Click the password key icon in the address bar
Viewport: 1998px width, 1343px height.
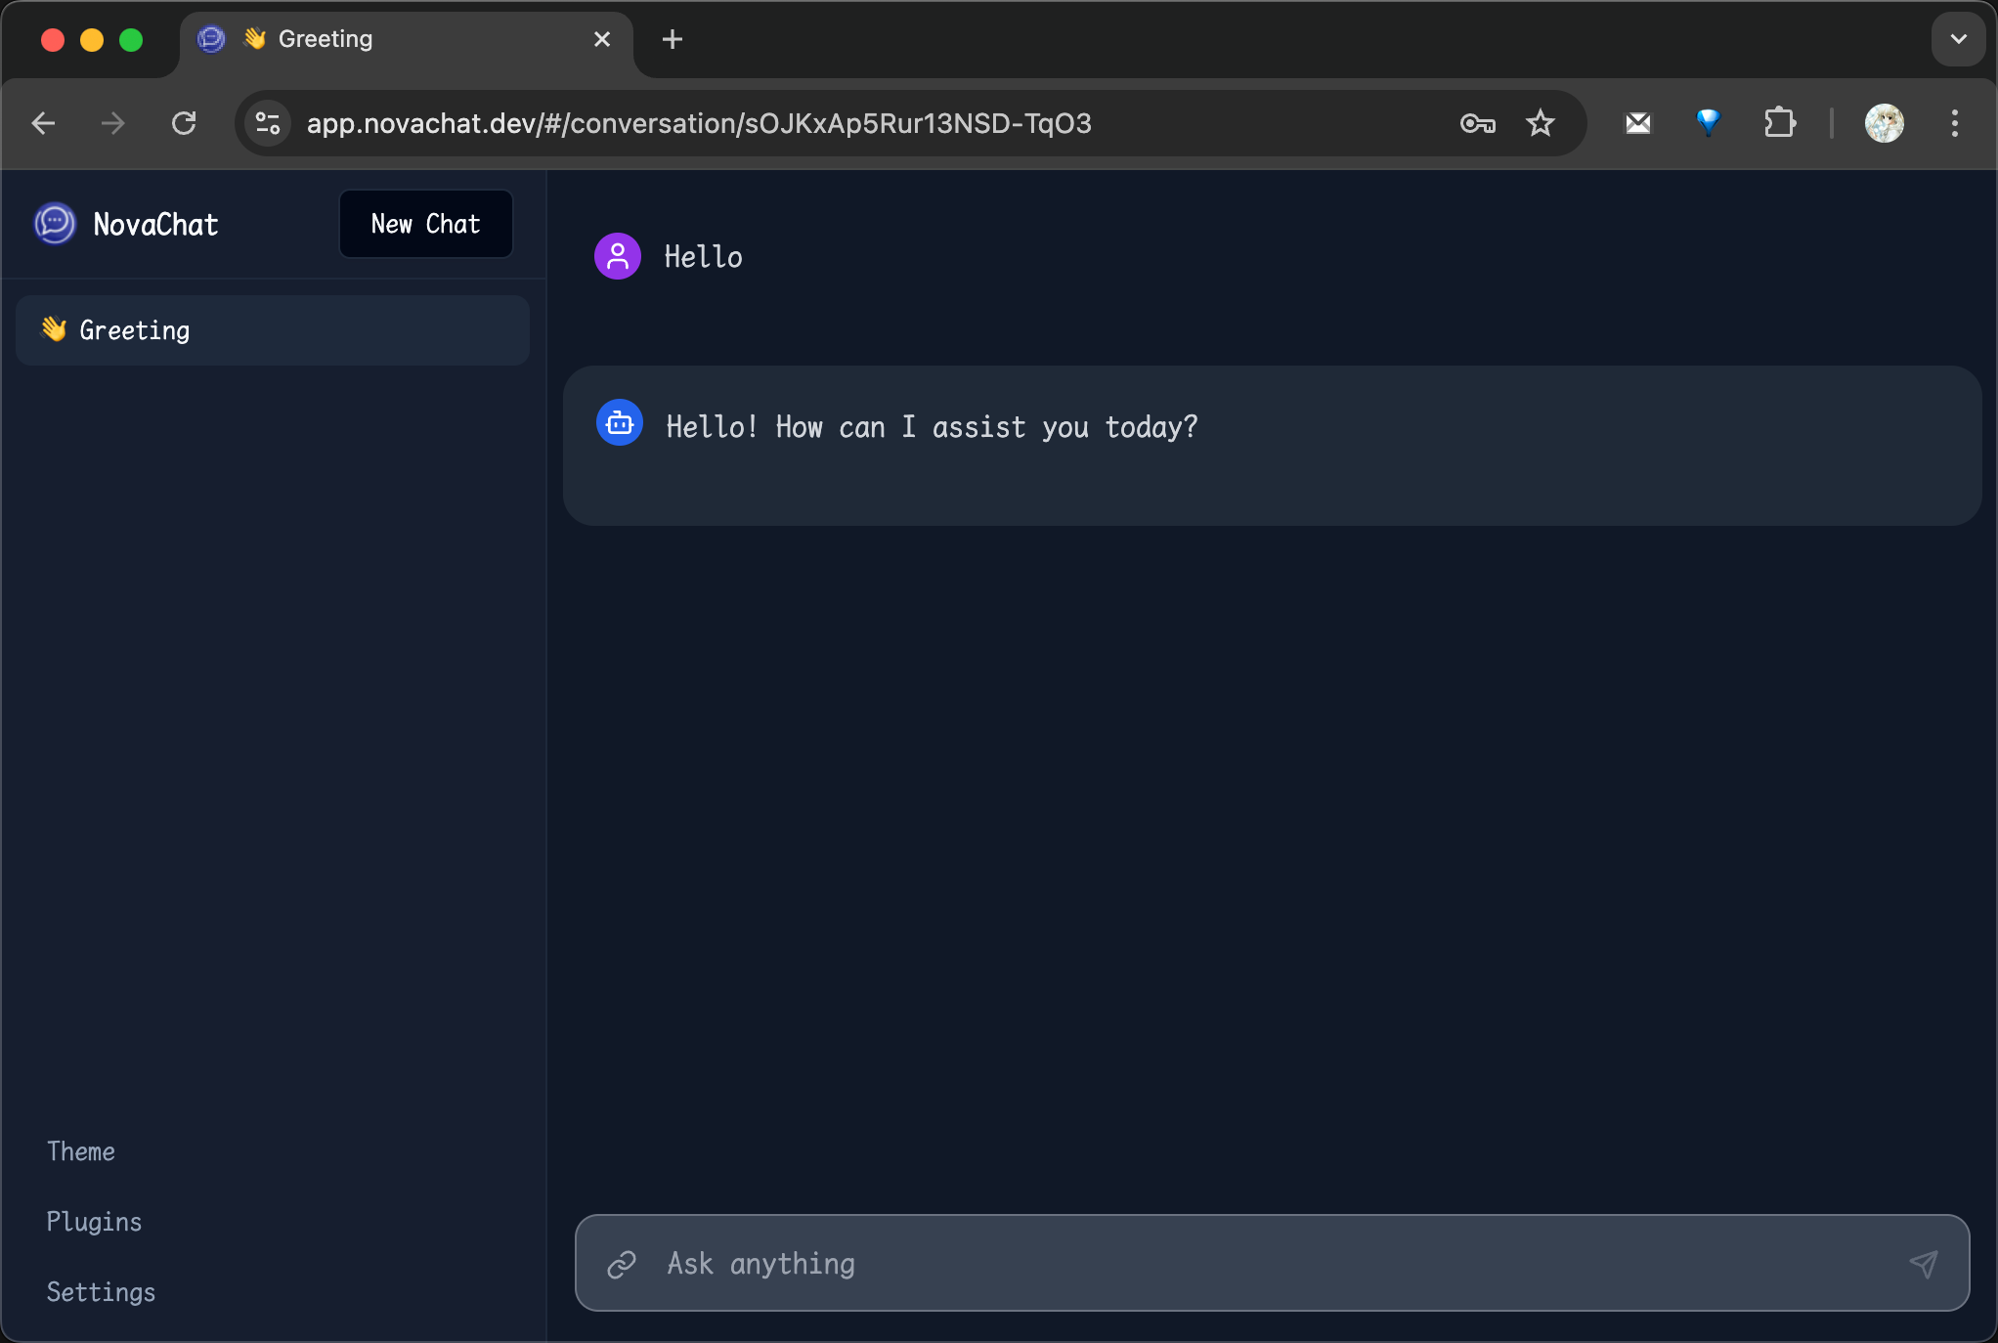1478,123
